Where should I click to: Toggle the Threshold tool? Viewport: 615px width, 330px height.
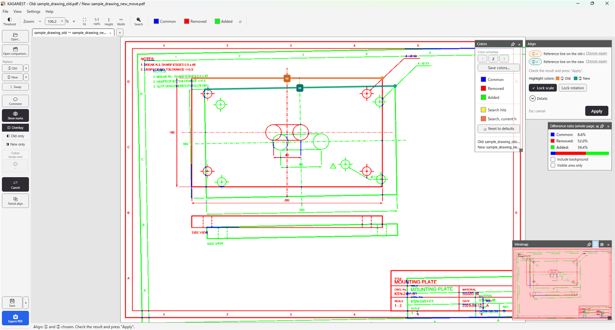(9, 21)
